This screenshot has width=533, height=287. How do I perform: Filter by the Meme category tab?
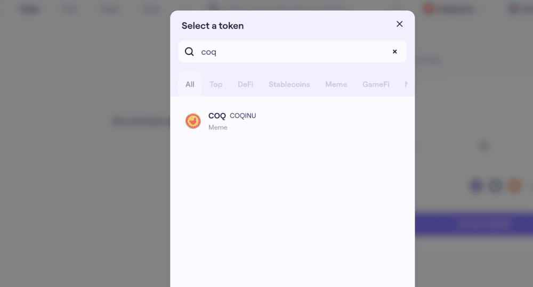[336, 84]
